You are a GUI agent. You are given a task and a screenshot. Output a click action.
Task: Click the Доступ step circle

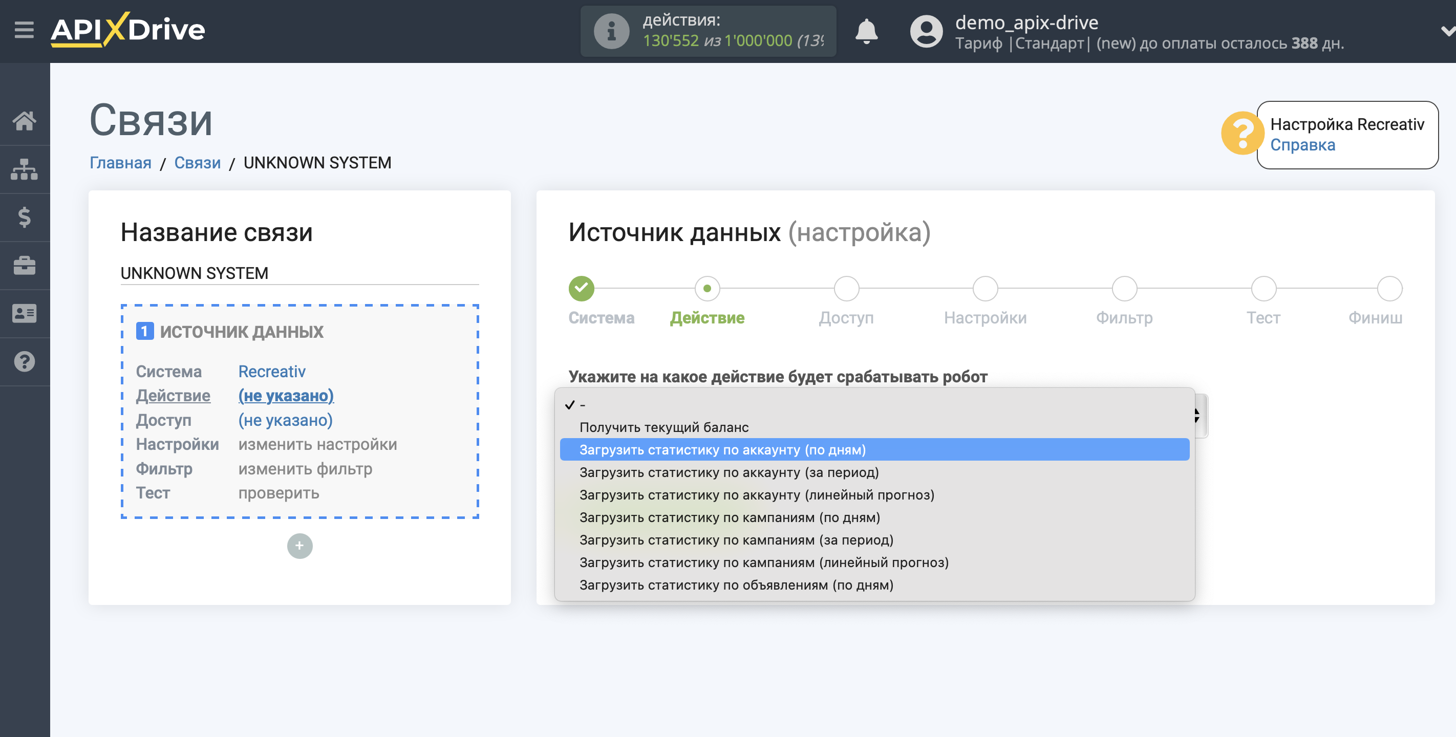pos(846,288)
